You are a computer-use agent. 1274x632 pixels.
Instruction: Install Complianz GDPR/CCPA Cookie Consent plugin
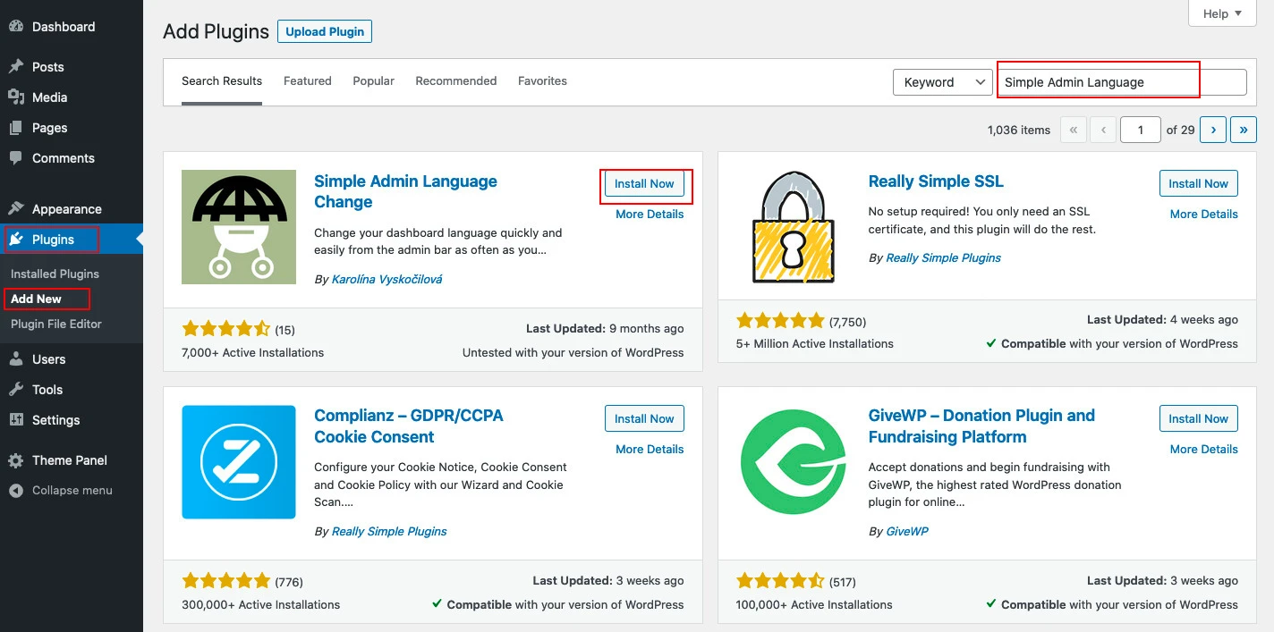644,418
